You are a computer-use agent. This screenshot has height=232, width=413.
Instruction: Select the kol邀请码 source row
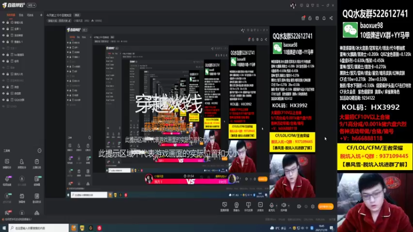tap(22, 55)
